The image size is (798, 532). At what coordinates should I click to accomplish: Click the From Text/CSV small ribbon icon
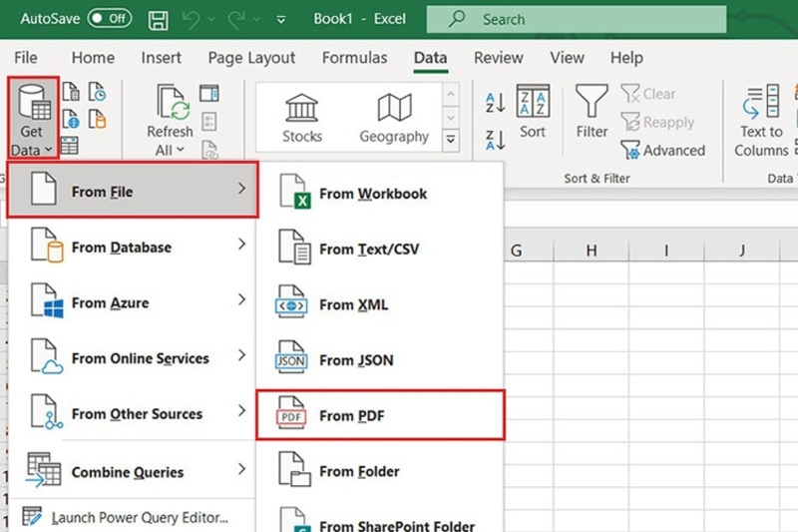(71, 92)
